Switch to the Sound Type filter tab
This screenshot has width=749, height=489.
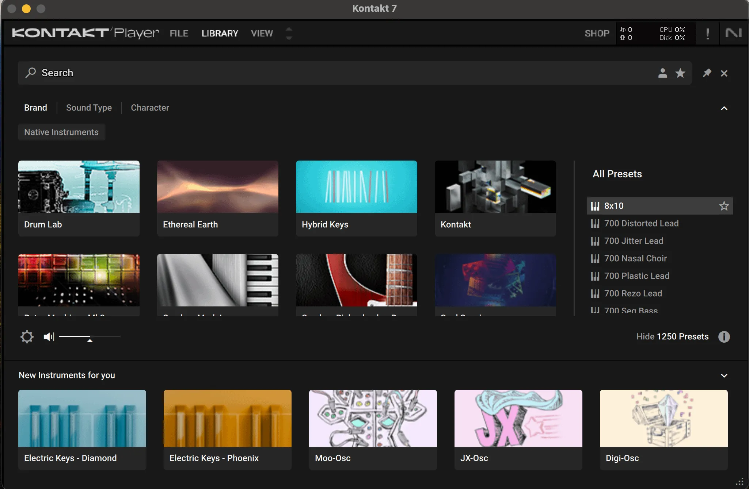[x=89, y=107]
